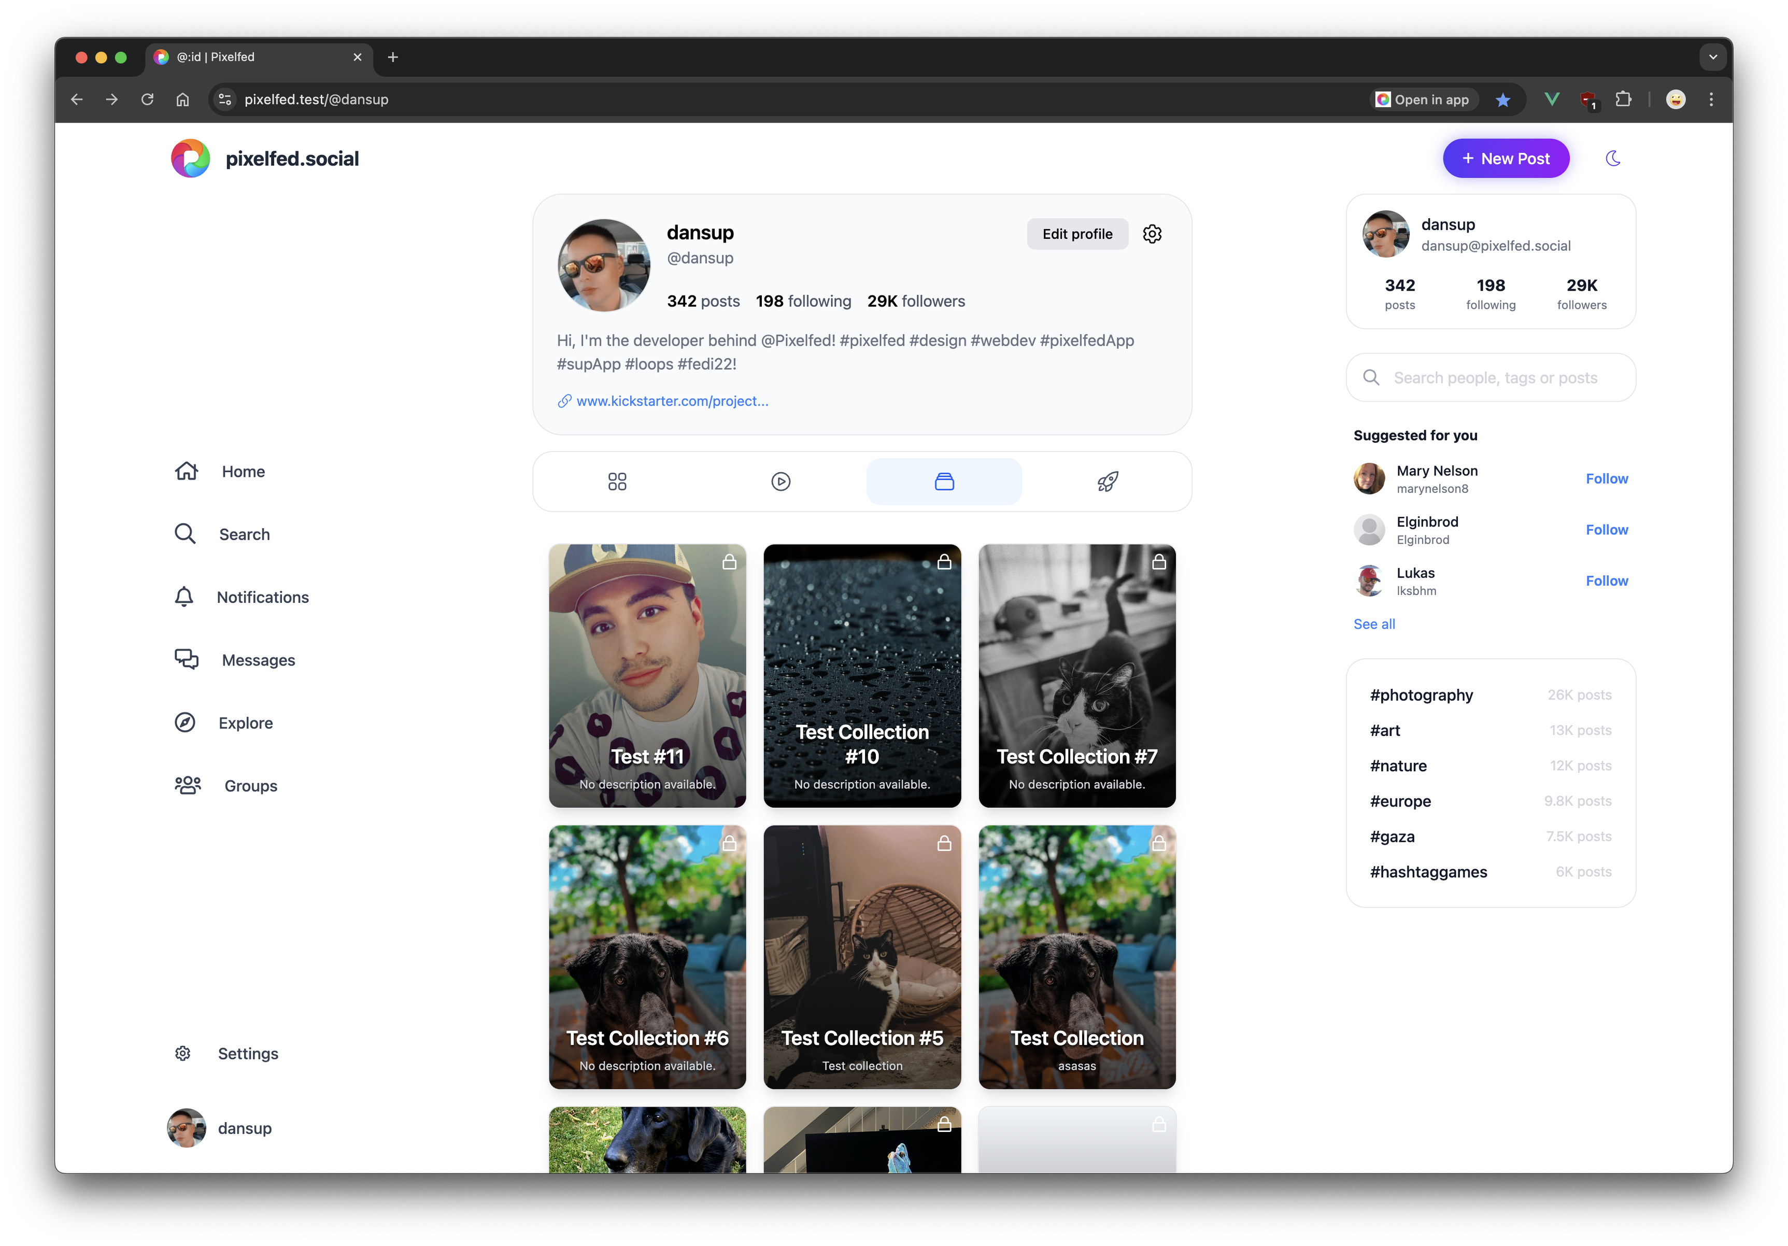Click the New Post button

coord(1506,158)
